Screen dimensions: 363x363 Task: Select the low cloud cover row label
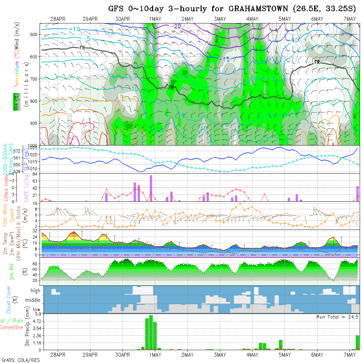[x=36, y=310]
